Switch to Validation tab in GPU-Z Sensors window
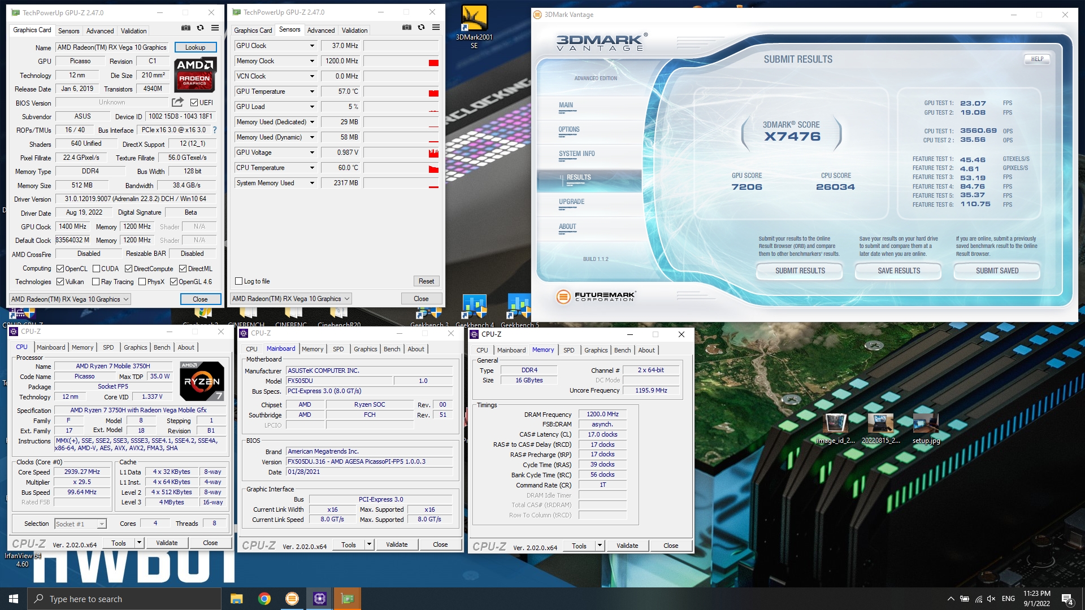This screenshot has width=1085, height=610. pyautogui.click(x=354, y=30)
